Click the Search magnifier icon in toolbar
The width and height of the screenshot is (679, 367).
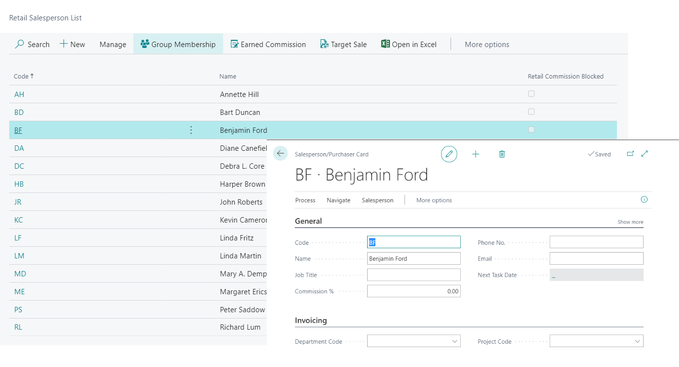[20, 44]
